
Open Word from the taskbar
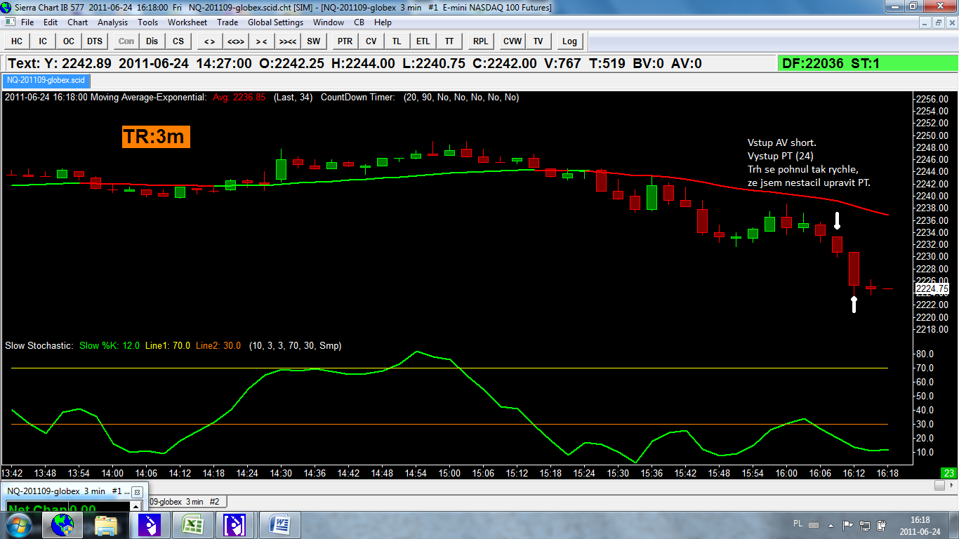tap(279, 524)
